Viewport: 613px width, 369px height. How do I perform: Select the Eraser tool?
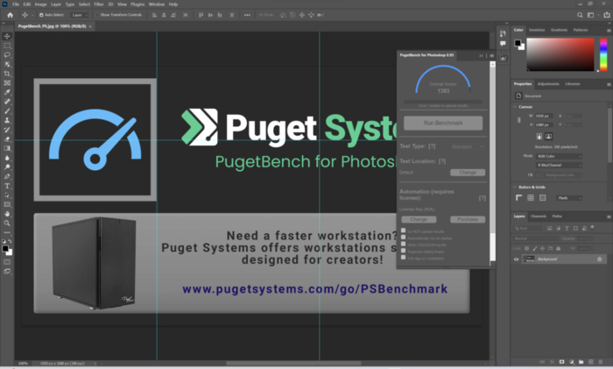pos(7,139)
